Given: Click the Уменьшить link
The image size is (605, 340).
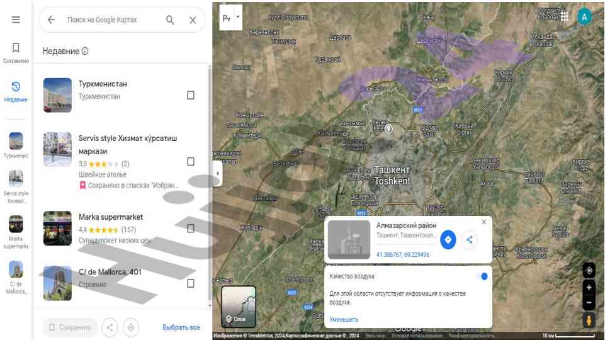Looking at the screenshot, I should 344,319.
